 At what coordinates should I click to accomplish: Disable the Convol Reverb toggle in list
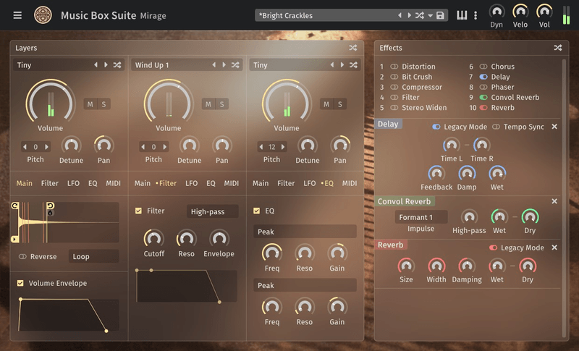(483, 98)
